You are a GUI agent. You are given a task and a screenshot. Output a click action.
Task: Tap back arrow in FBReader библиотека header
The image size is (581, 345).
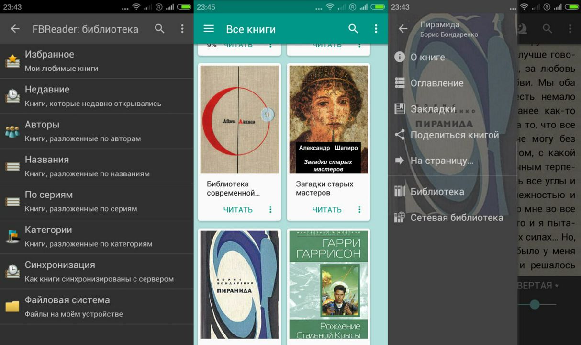15,29
